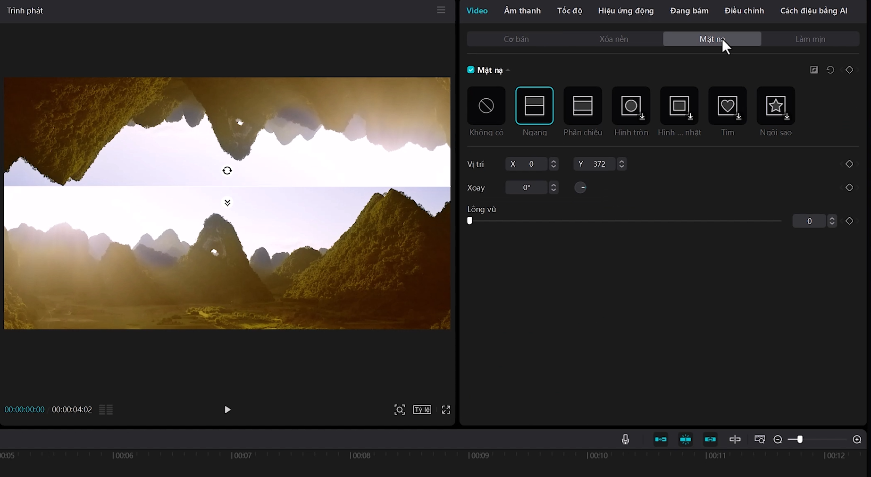Select the Ngôi sao star mask
871x477 pixels.
click(775, 106)
